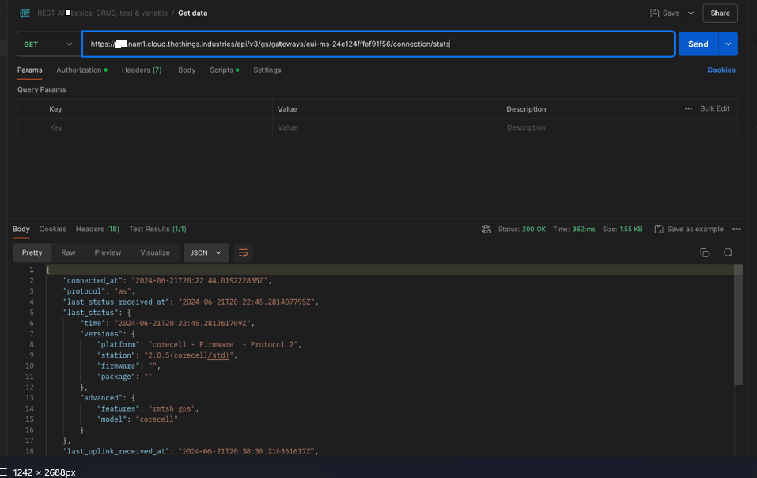The image size is (757, 478).
Task: Open the Scripts tab
Action: tap(224, 70)
